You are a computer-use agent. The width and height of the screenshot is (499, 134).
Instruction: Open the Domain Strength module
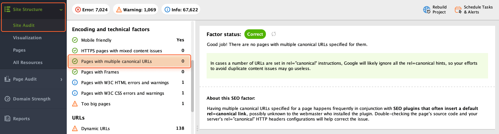(x=32, y=99)
